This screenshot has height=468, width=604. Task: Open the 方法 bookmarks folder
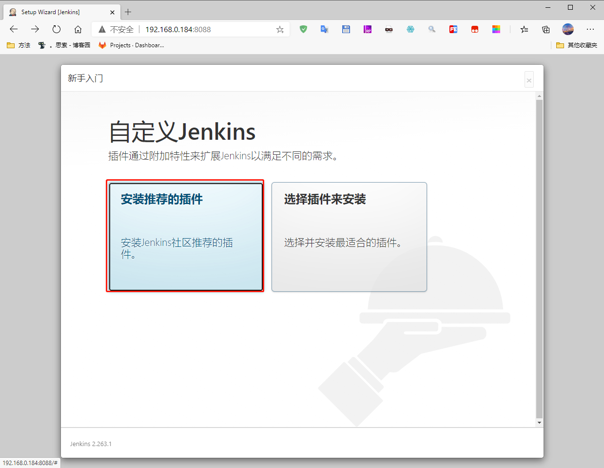(x=19, y=45)
